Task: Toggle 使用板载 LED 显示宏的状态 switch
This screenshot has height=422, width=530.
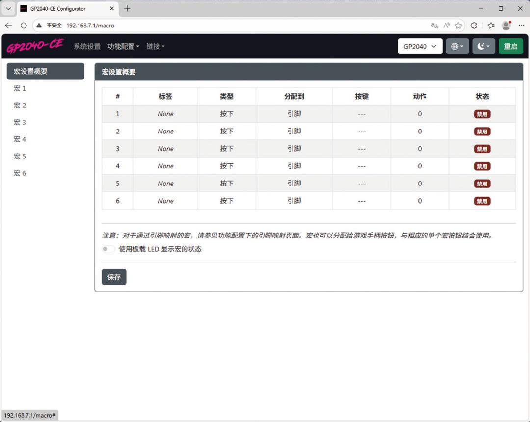Action: click(108, 249)
